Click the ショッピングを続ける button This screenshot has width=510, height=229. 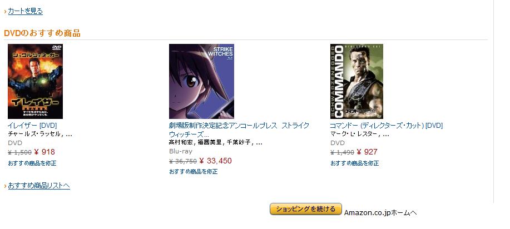tap(306, 209)
